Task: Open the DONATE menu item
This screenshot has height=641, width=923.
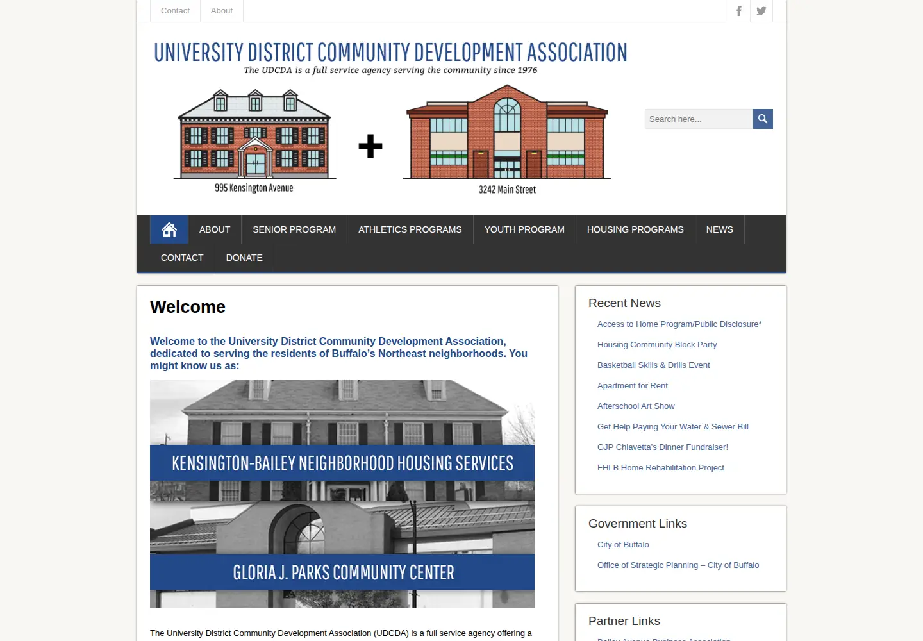Action: pos(244,258)
